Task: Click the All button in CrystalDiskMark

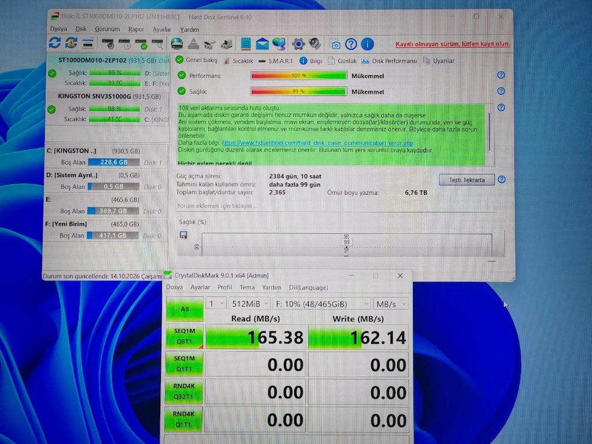Action: pyautogui.click(x=184, y=309)
